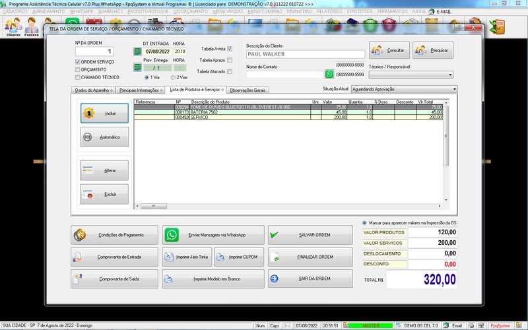Open Situação Atual dropdown
The width and height of the screenshot is (528, 330).
click(x=404, y=89)
